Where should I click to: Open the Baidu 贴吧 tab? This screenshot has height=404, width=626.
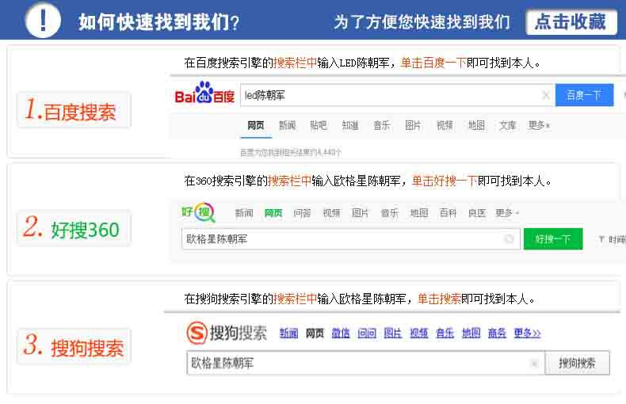319,126
